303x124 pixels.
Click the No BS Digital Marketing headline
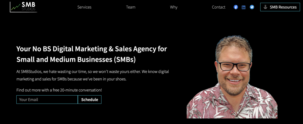92,54
